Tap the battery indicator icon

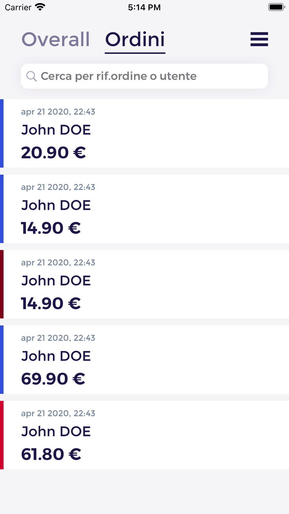click(x=276, y=7)
